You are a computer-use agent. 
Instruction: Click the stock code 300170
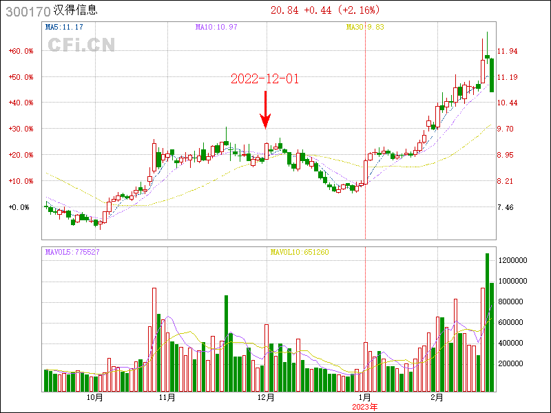(x=28, y=12)
